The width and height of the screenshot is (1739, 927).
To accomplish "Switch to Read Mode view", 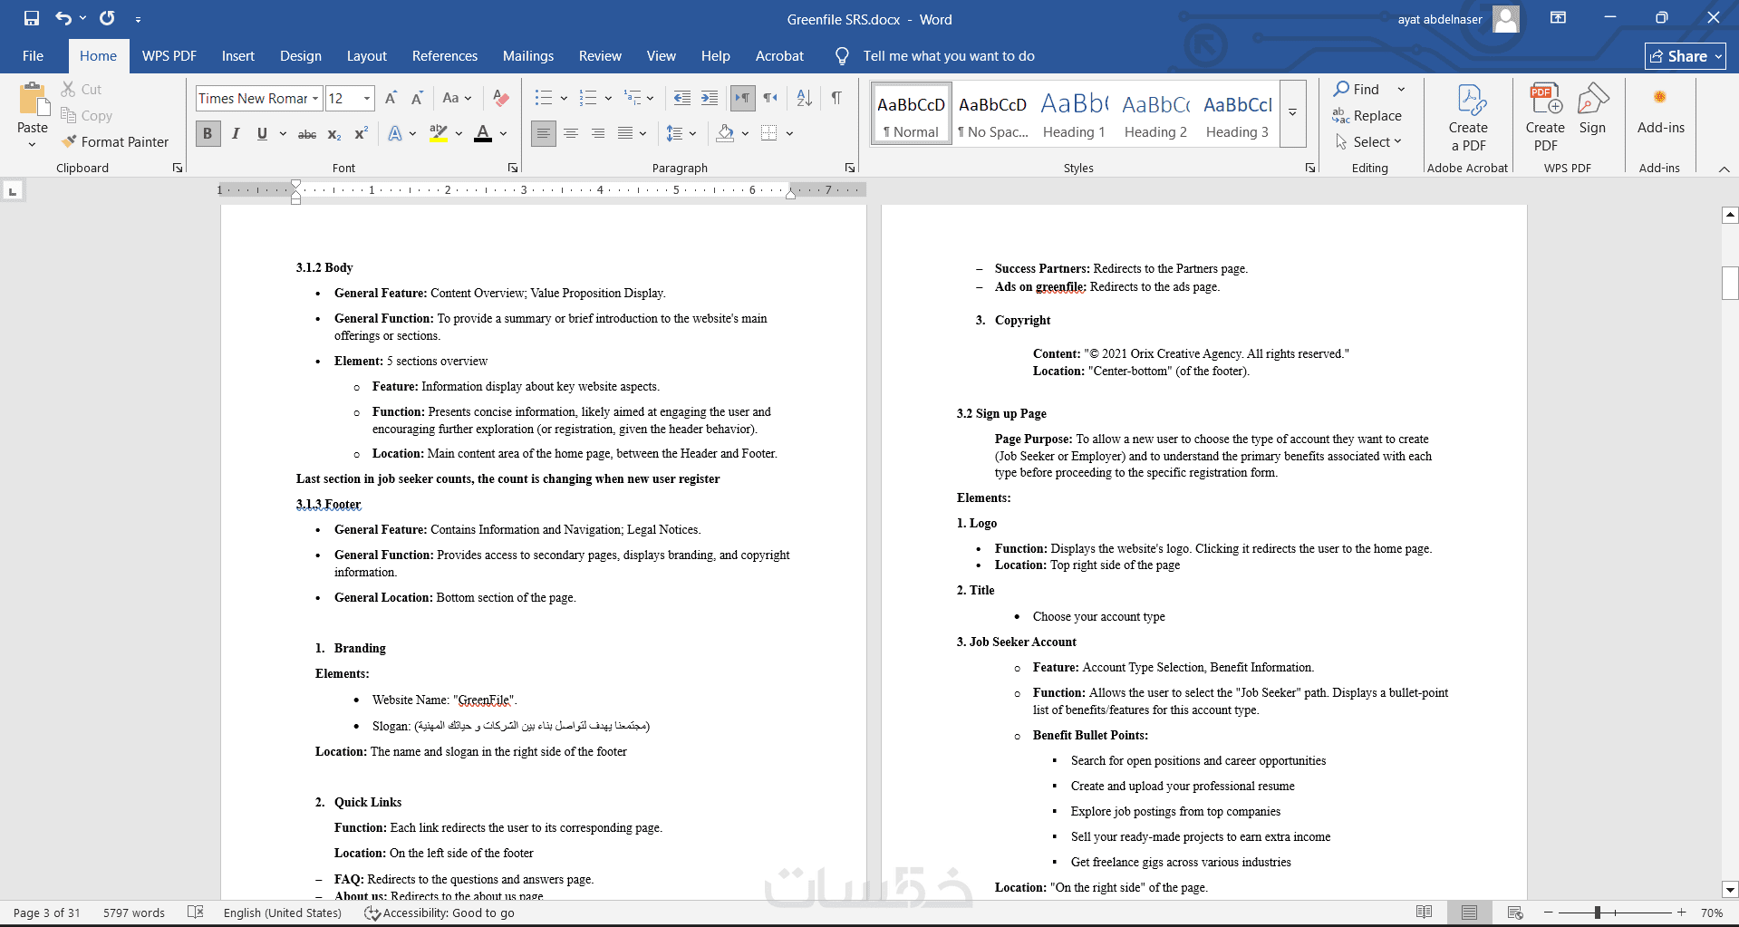I will pos(1424,913).
